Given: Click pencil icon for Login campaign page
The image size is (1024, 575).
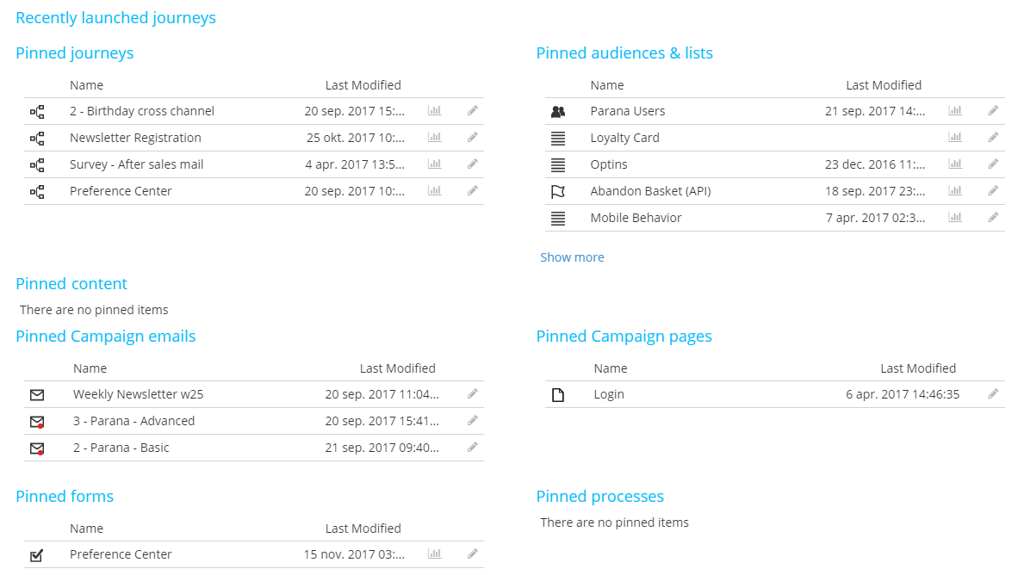Looking at the screenshot, I should [993, 394].
